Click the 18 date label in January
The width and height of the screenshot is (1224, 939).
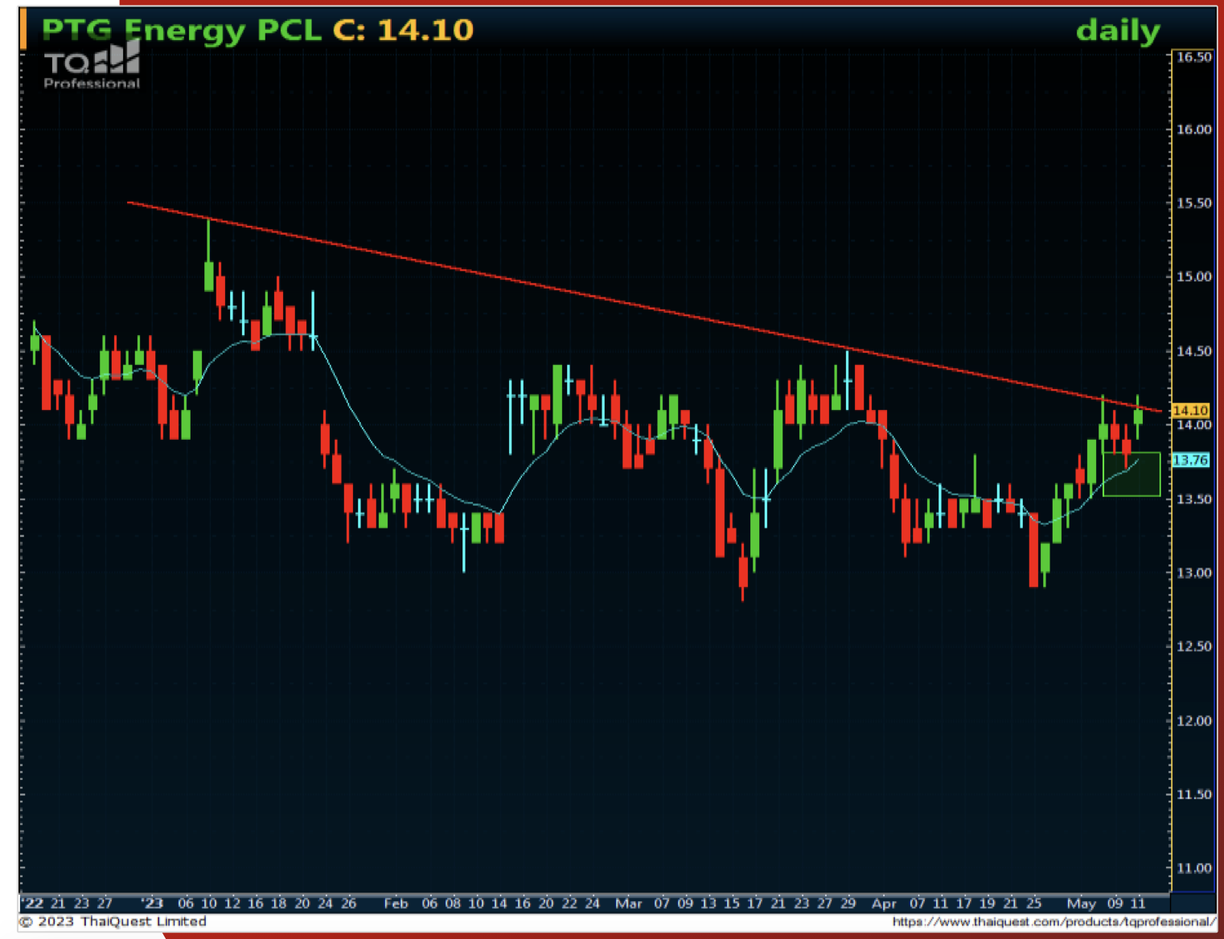pyautogui.click(x=278, y=904)
